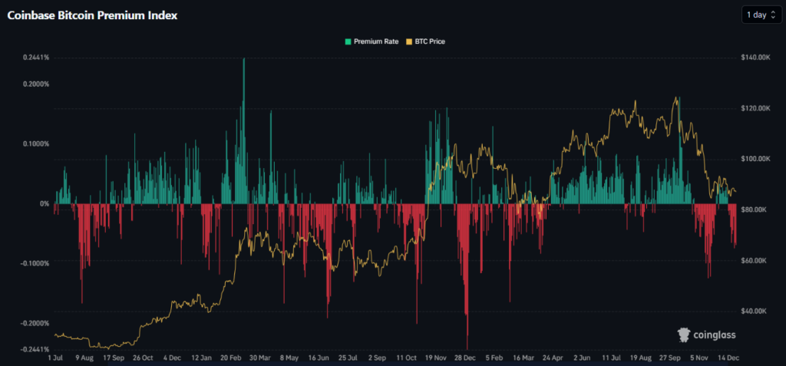This screenshot has width=786, height=366.
Task: Click the 5 Feb date label
Action: pyautogui.click(x=494, y=358)
